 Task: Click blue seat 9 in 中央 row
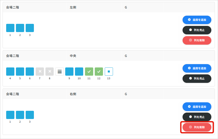coord(69,72)
